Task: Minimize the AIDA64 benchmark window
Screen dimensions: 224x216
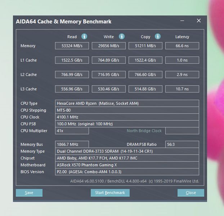Action: pyautogui.click(x=182, y=21)
